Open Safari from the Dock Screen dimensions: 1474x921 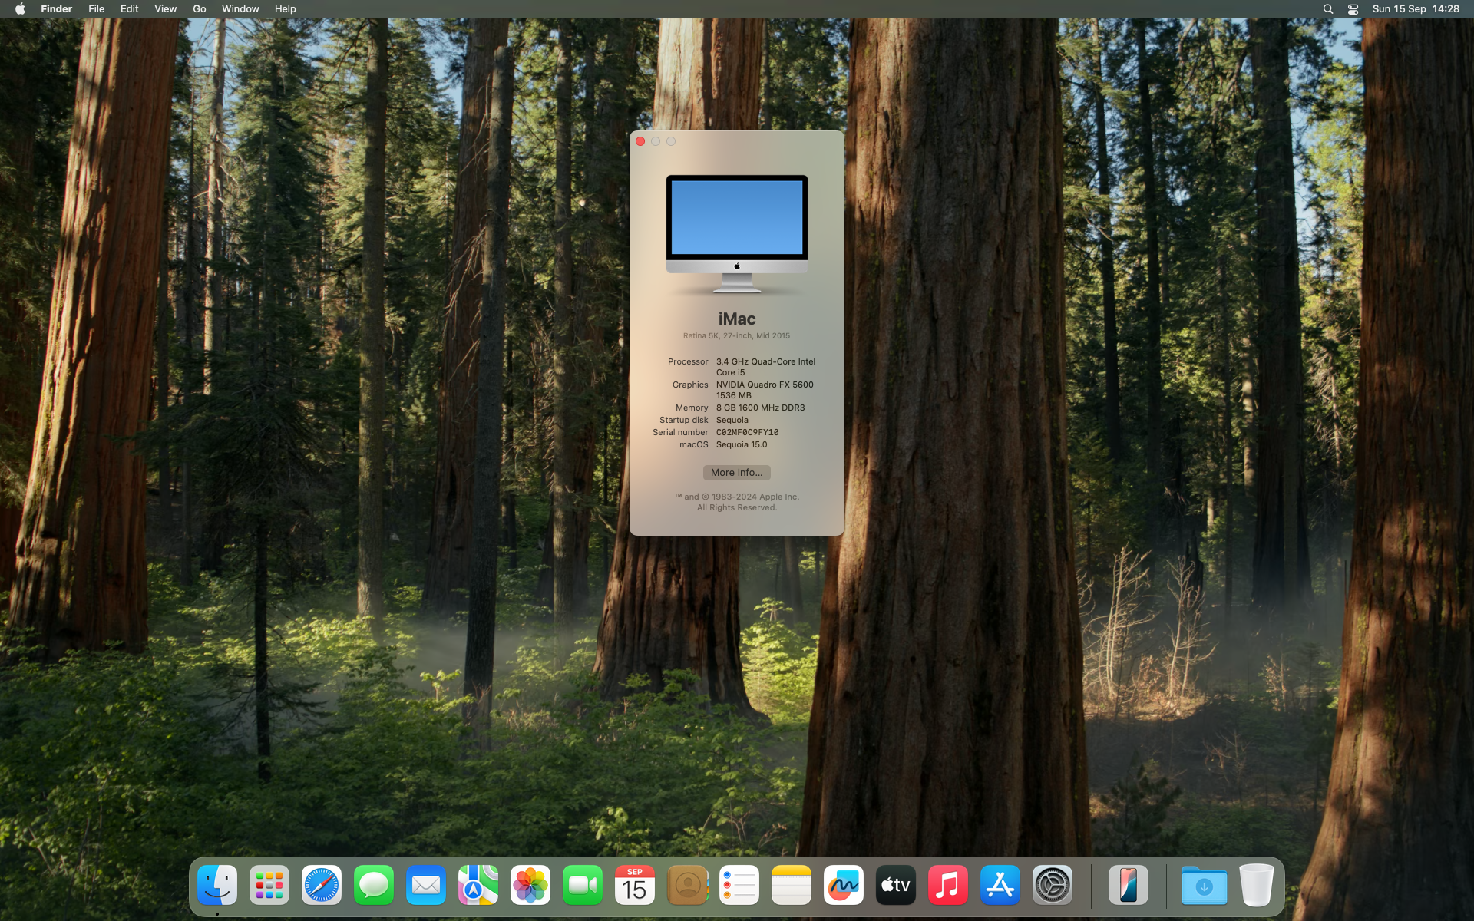coord(322,886)
